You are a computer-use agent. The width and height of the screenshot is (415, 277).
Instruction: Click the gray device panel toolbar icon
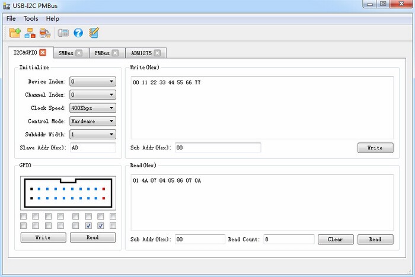[63, 33]
